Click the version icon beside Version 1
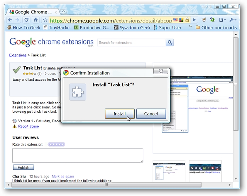247x196 pixels. 15,121
